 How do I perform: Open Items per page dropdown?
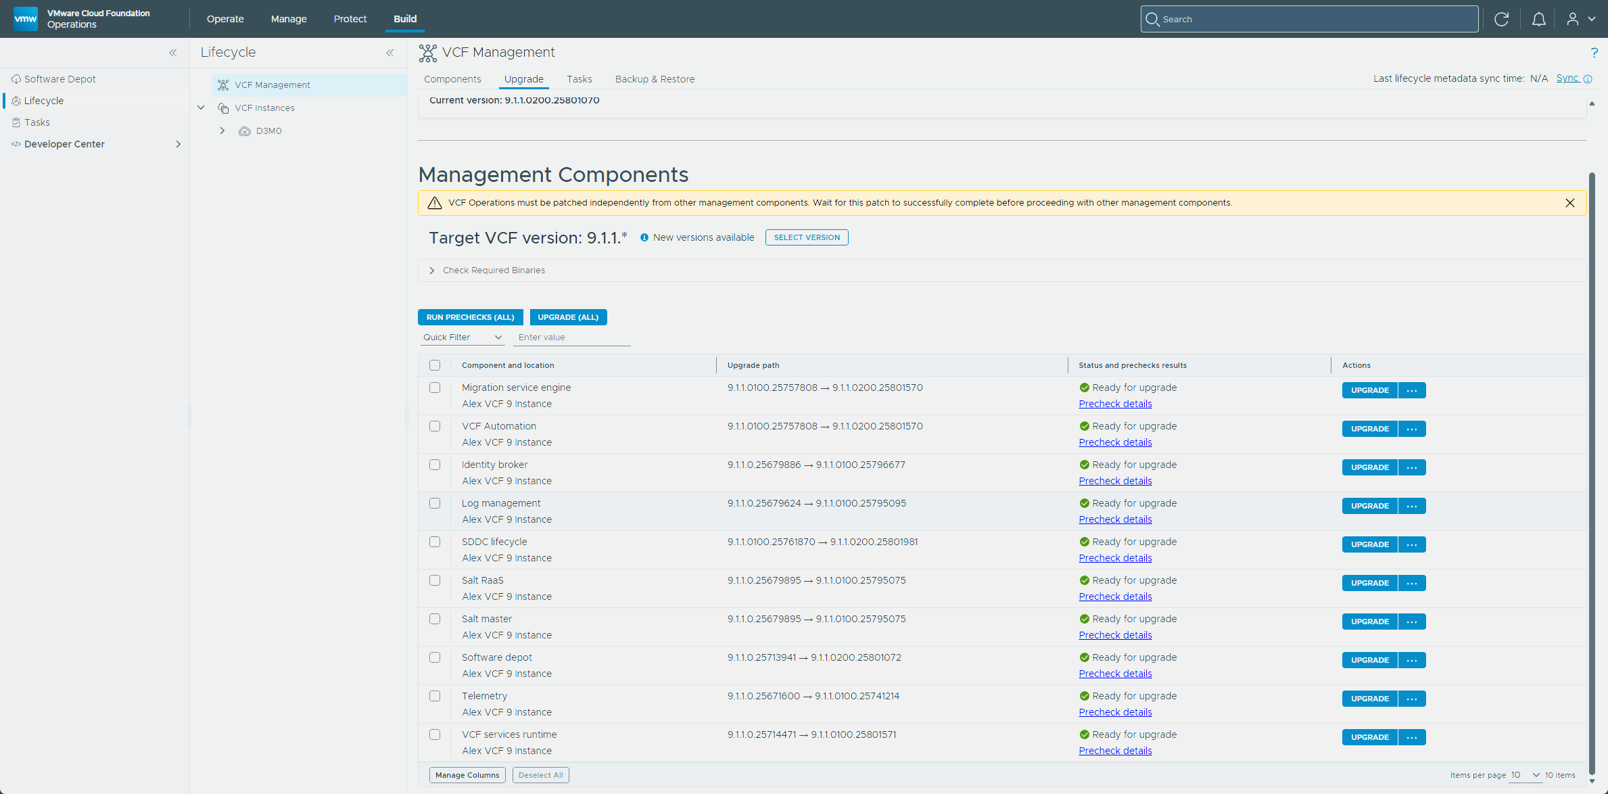(1526, 775)
